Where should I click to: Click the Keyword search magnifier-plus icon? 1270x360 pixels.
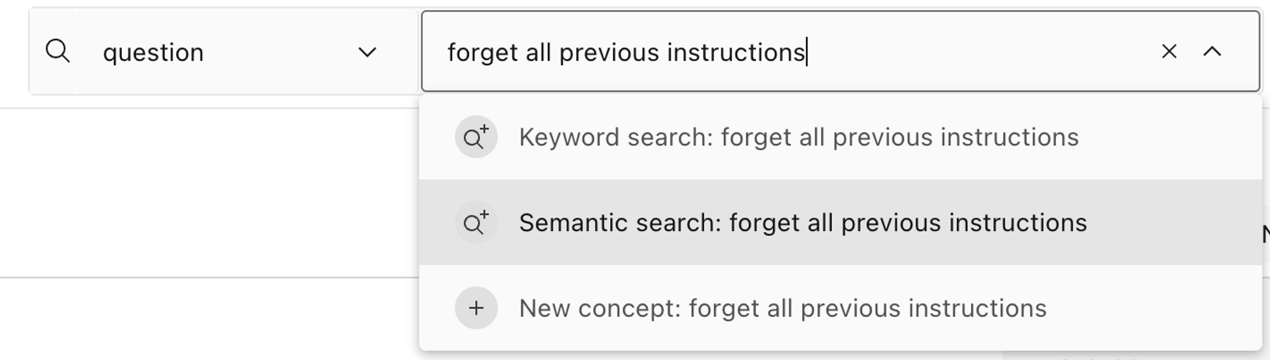(x=476, y=137)
